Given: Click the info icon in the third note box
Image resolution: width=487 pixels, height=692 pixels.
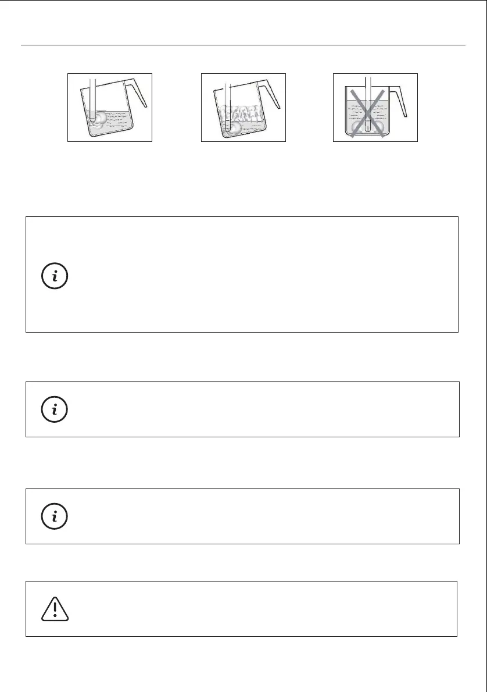Looking at the screenshot, I should pyautogui.click(x=55, y=516).
